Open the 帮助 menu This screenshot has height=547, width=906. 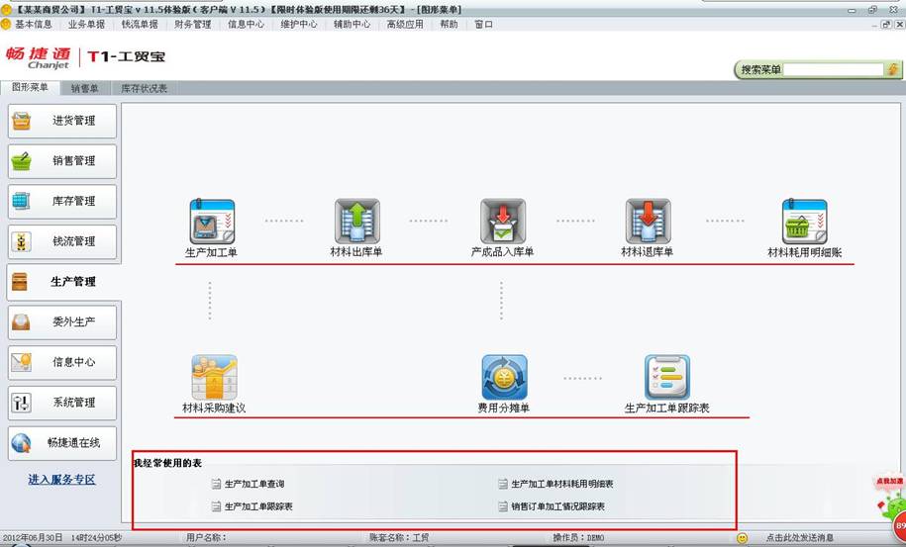coord(449,24)
